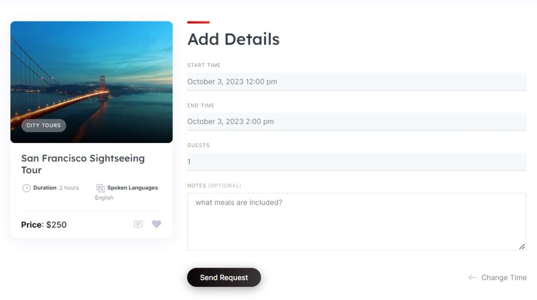Screen dimensions: 537x300
Task: Open the message icon beside the heart
Action: point(138,224)
